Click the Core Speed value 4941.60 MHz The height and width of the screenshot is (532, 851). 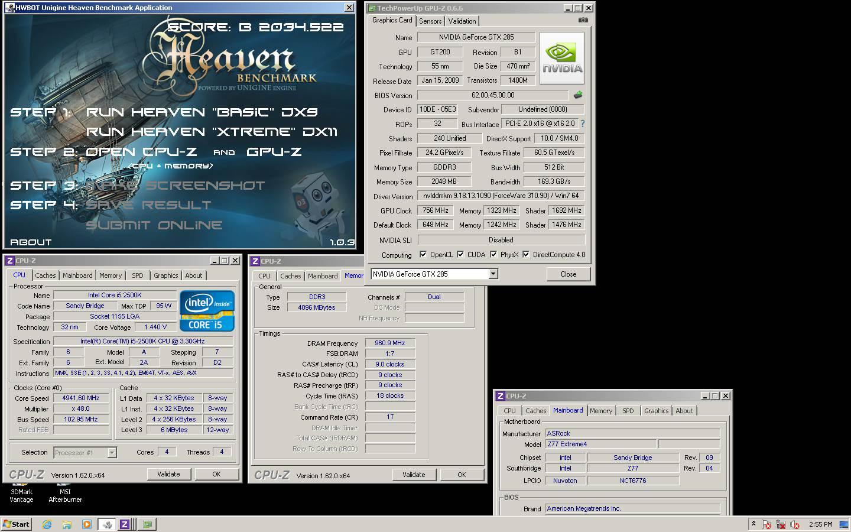(81, 398)
